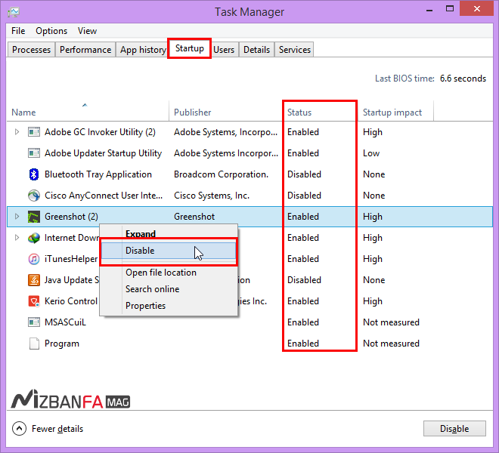
Task: Click the Internet Download Manager icon
Action: [x=33, y=238]
